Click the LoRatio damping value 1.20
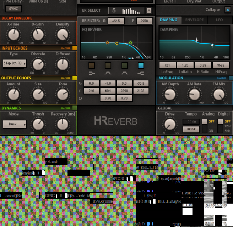The width and height of the screenshot is (233, 227). click(x=185, y=66)
